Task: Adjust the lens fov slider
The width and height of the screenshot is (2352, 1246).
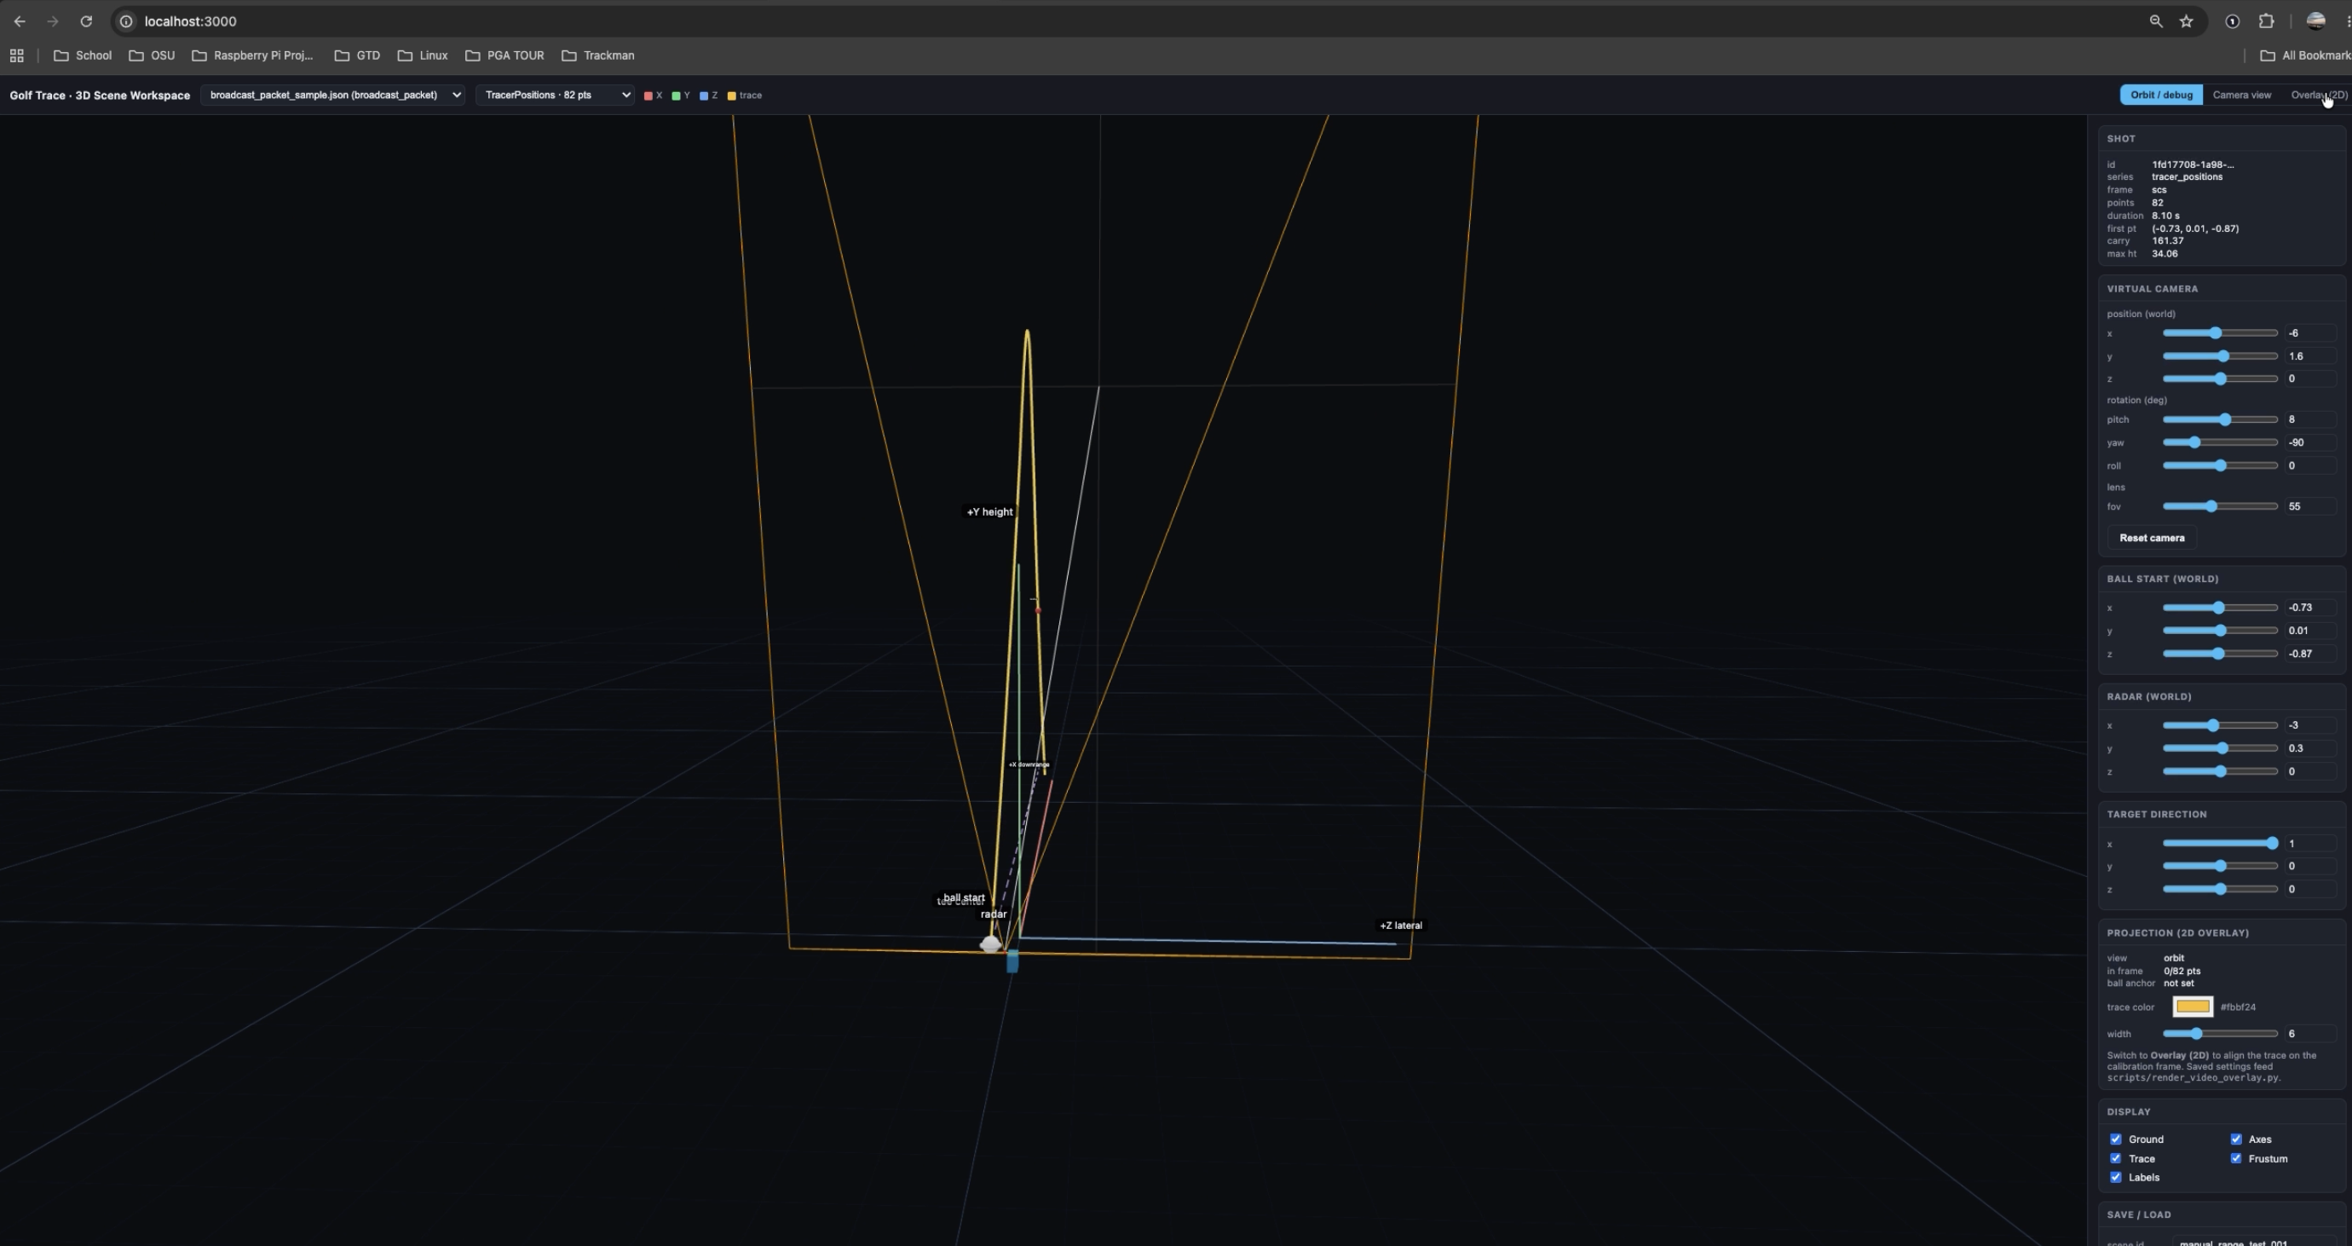Action: pyautogui.click(x=2220, y=506)
